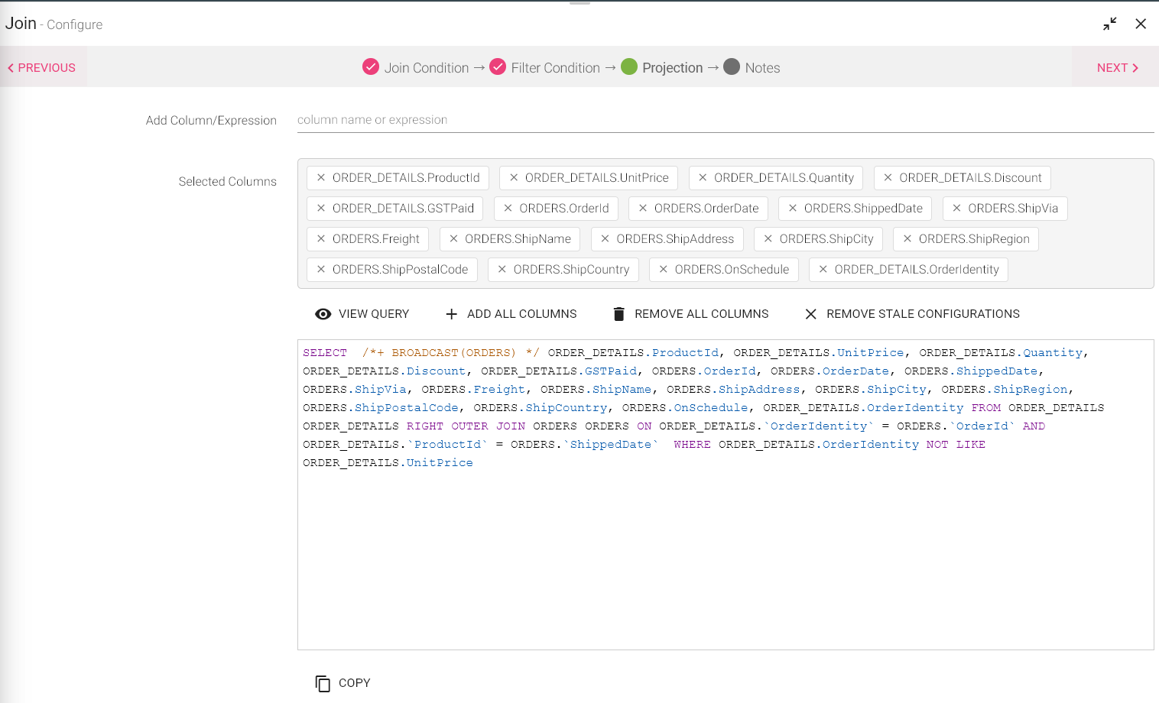Remove ORDERS.ShipVia using its X icon
Image resolution: width=1159 pixels, height=703 pixels.
pyautogui.click(x=956, y=209)
